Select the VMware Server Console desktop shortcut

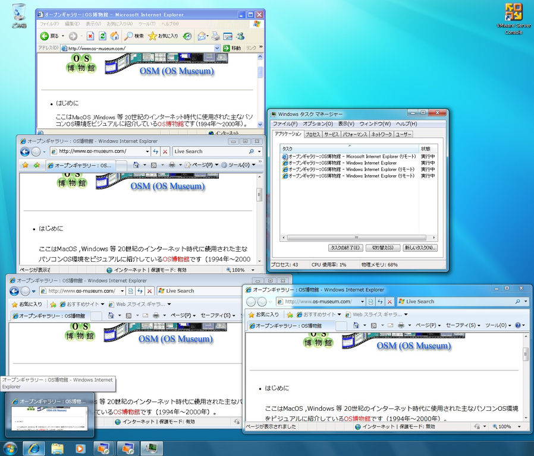click(513, 18)
